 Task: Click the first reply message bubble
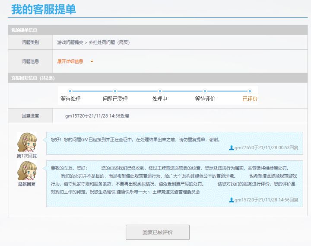click(x=175, y=144)
